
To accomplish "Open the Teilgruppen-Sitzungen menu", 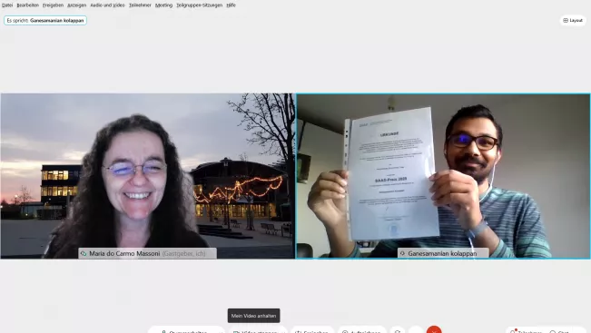I will tap(200, 5).
